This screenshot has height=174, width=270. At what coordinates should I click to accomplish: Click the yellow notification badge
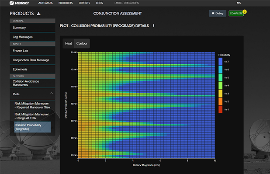(245, 11)
